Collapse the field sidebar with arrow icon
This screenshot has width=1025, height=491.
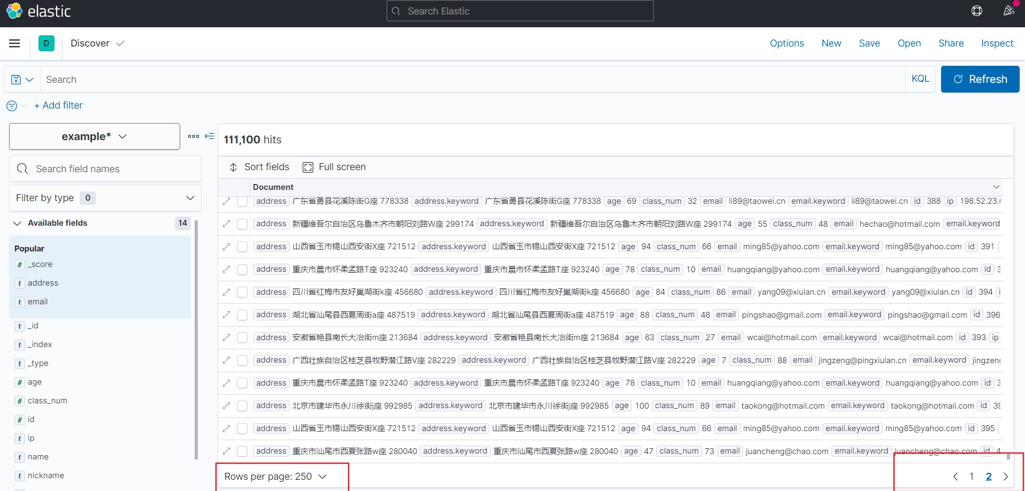pyautogui.click(x=210, y=136)
